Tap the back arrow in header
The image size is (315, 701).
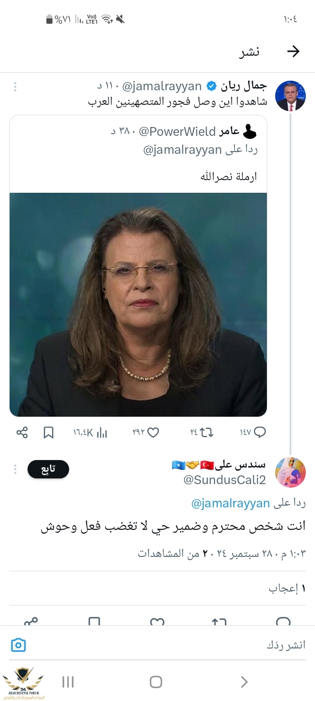point(293,52)
